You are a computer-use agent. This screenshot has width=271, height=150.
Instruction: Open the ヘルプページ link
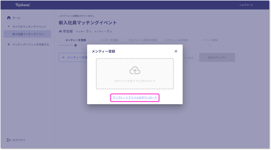(246, 5)
